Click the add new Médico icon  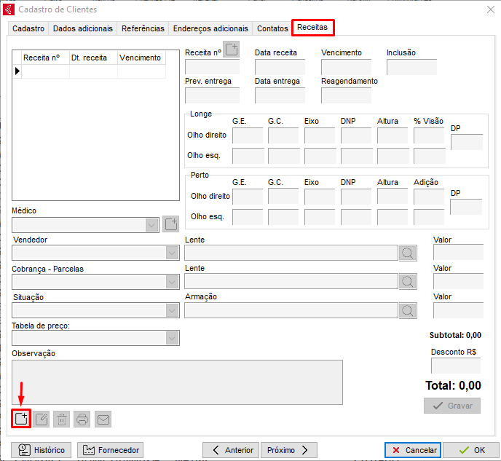coord(170,224)
